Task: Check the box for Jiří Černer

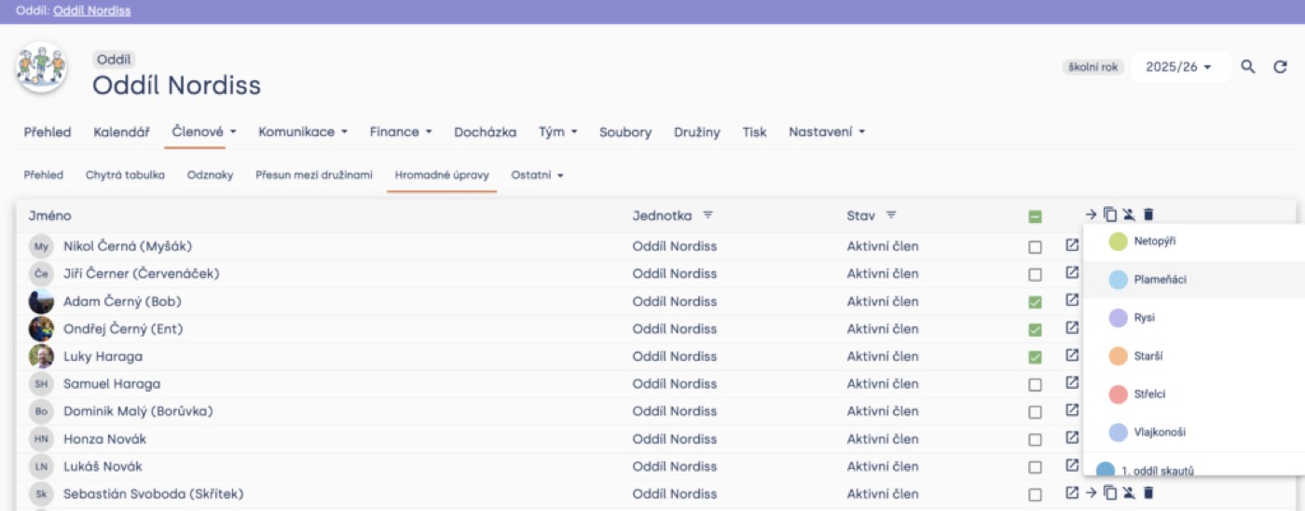Action: [1035, 275]
